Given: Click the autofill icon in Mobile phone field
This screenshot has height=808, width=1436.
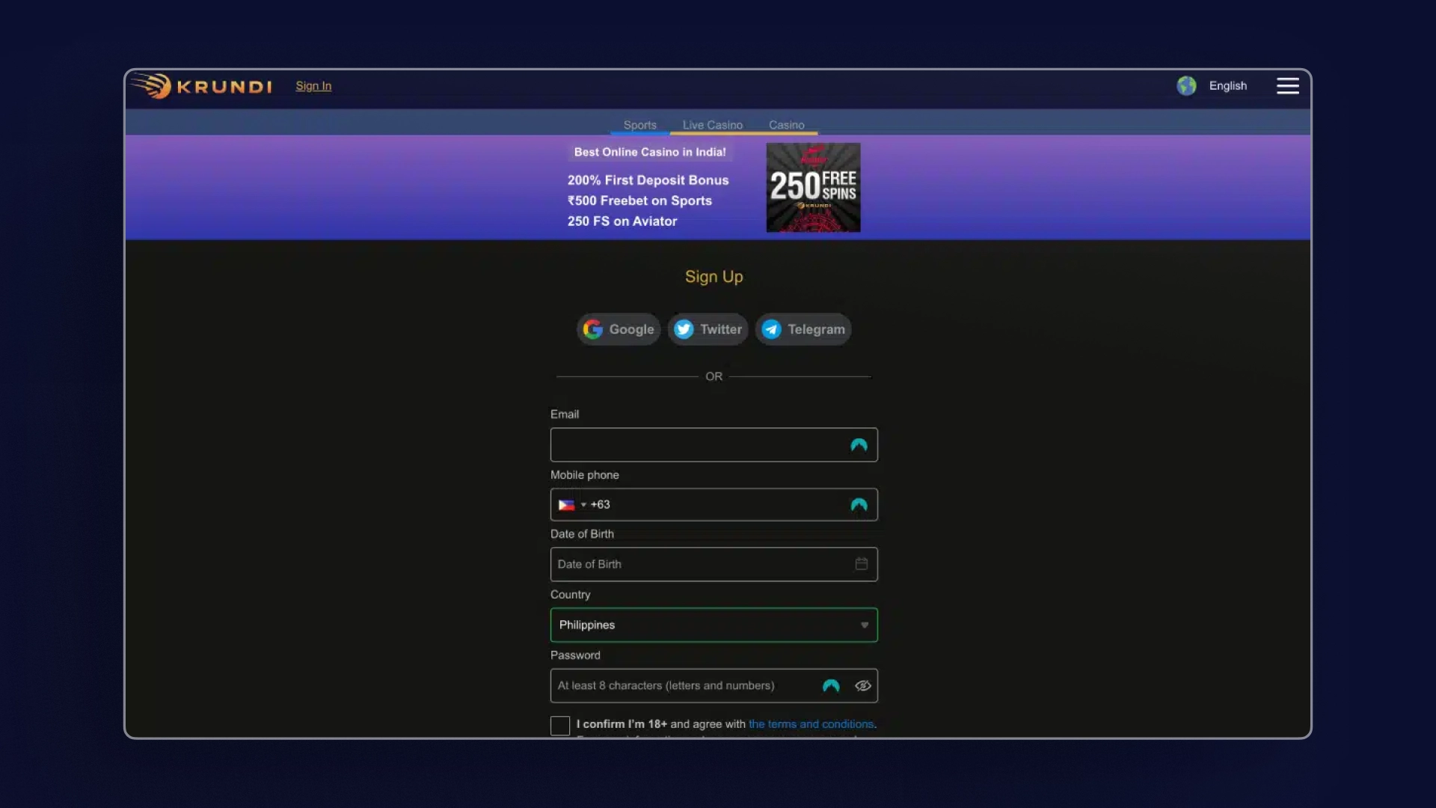Looking at the screenshot, I should tap(859, 505).
